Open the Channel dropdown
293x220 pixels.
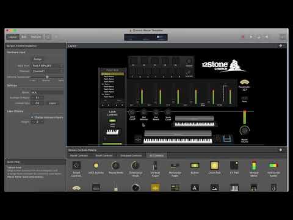[47, 71]
